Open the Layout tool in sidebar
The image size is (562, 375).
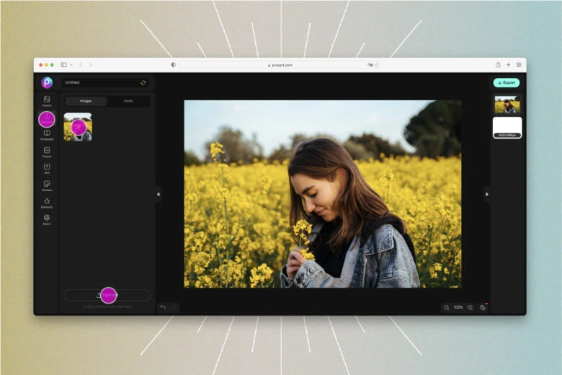coord(47,100)
